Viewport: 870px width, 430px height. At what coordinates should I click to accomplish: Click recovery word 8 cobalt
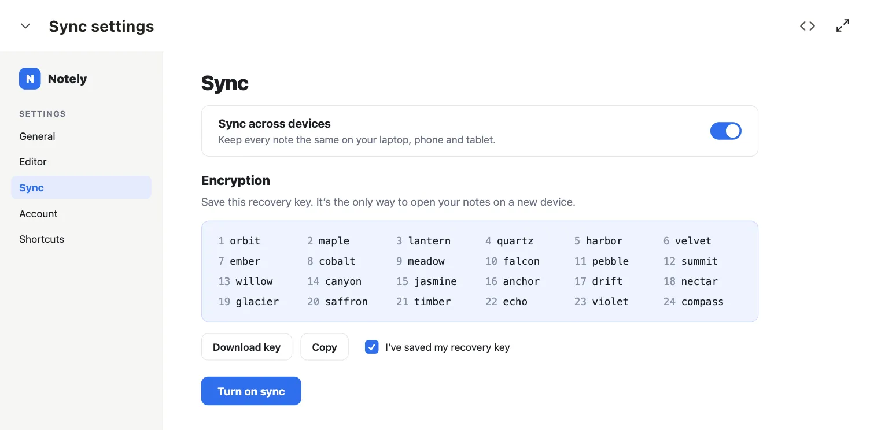pyautogui.click(x=331, y=261)
